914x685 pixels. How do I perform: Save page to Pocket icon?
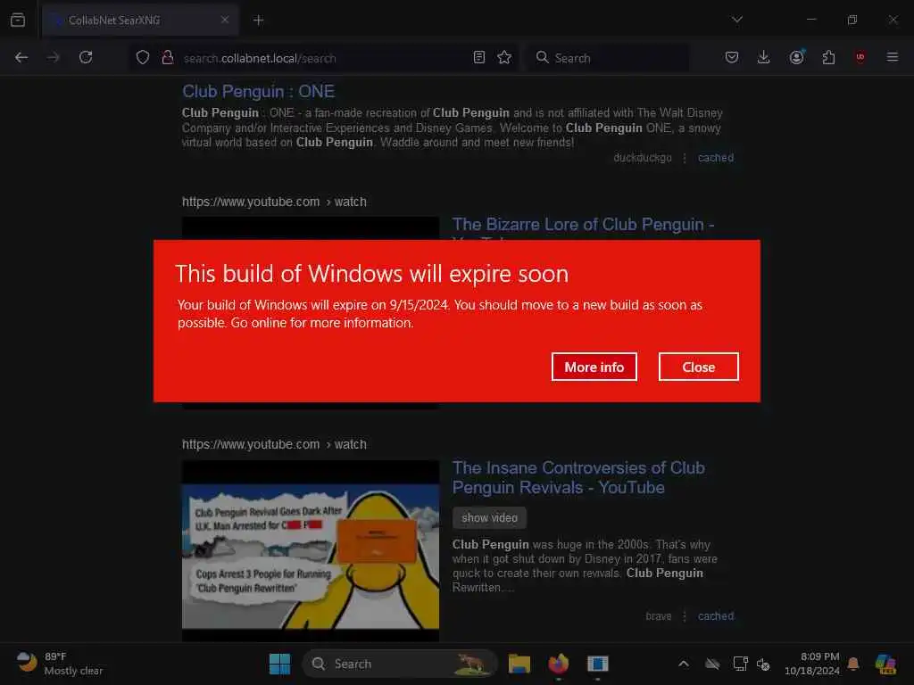coord(732,57)
